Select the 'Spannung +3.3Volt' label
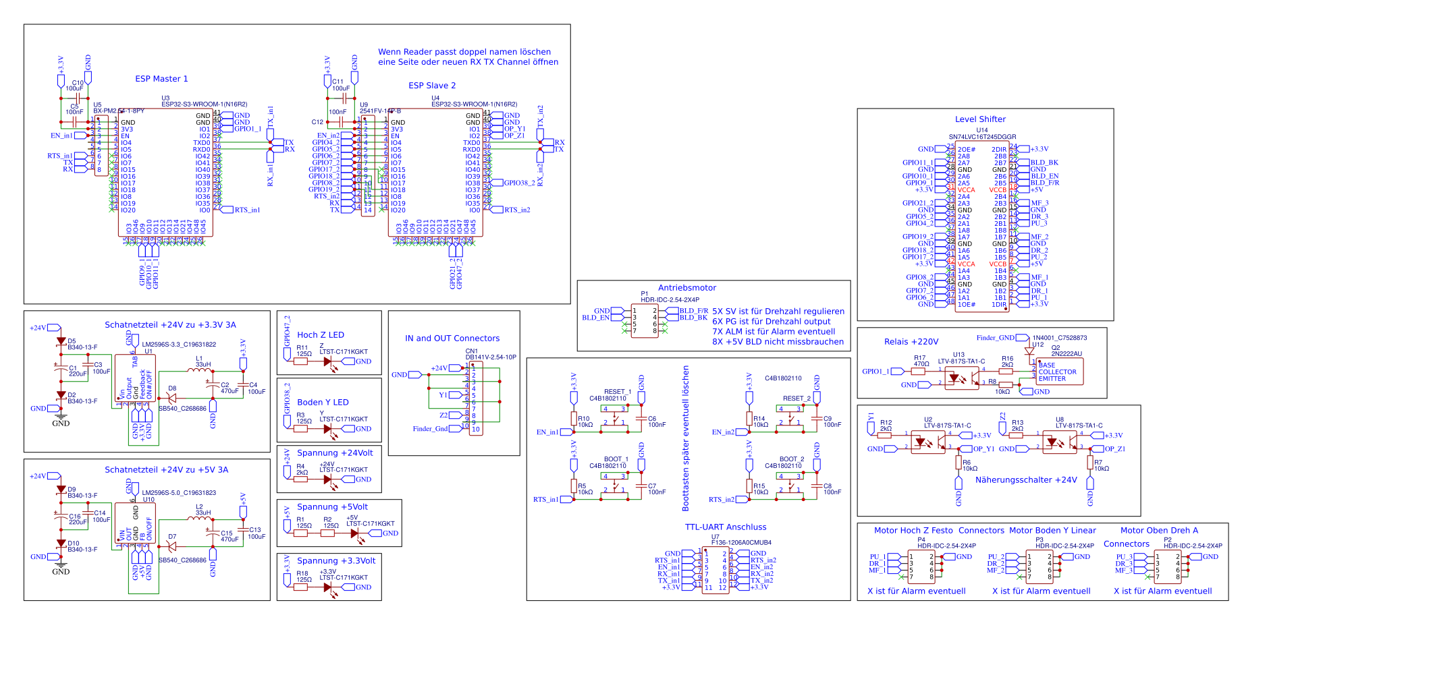This screenshot has height=675, width=1431. [x=336, y=561]
